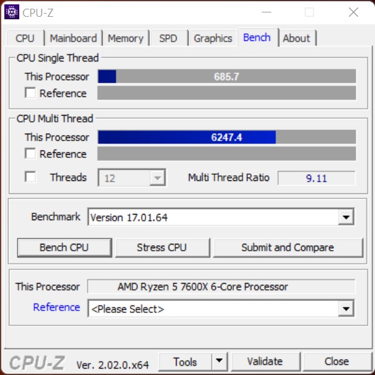Start the Bench CPU button

[64, 248]
